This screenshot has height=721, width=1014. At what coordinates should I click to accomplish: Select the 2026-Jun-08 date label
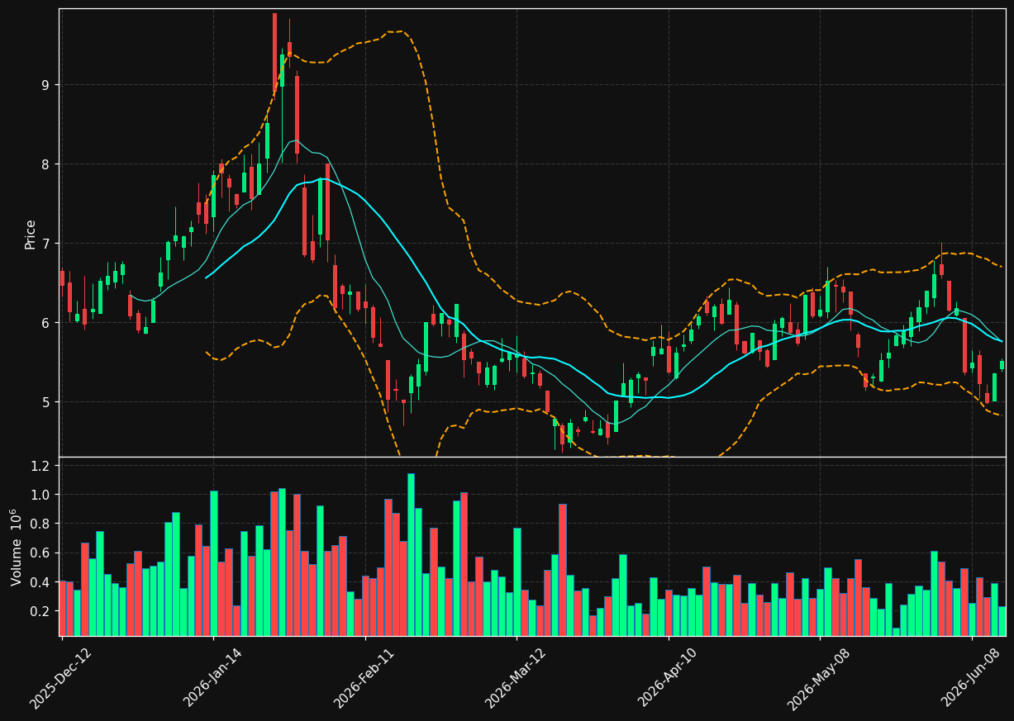click(972, 677)
